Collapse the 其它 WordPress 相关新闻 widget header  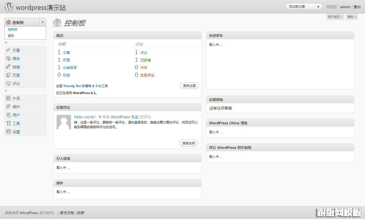point(280,147)
